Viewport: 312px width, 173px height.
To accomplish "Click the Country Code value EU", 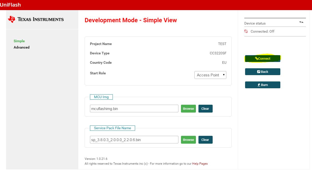I will 224,62.
